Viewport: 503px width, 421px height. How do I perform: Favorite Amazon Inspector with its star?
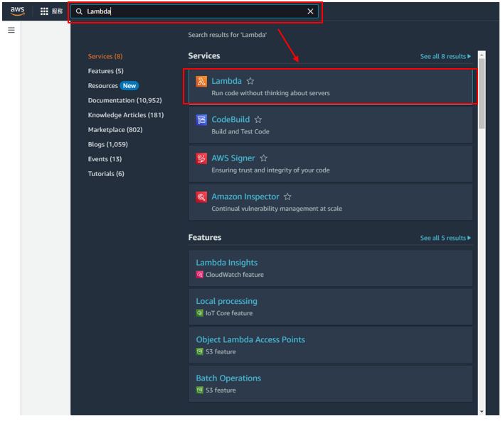pyautogui.click(x=287, y=197)
